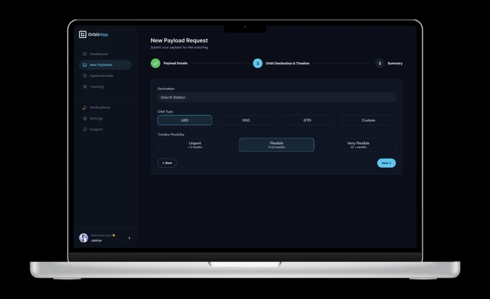Click the Welcome back text
The image size is (490, 299).
coord(101,235)
